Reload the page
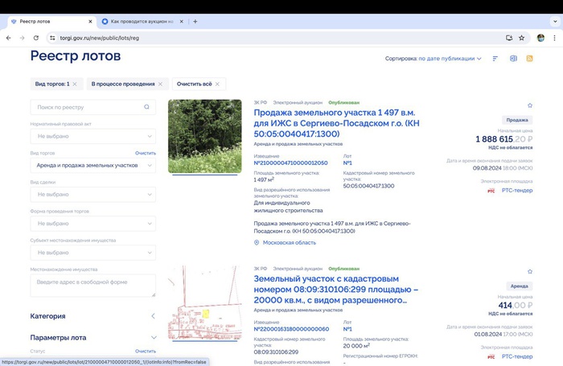 click(35, 38)
